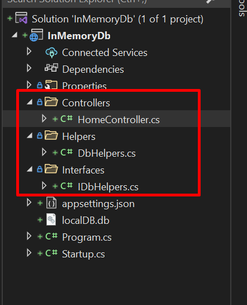Click the C# icon next to Startup.cs

tap(51, 253)
